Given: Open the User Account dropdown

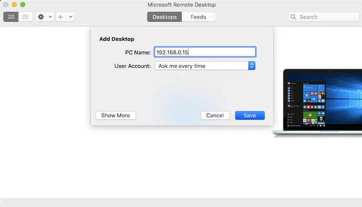Looking at the screenshot, I should coord(205,66).
